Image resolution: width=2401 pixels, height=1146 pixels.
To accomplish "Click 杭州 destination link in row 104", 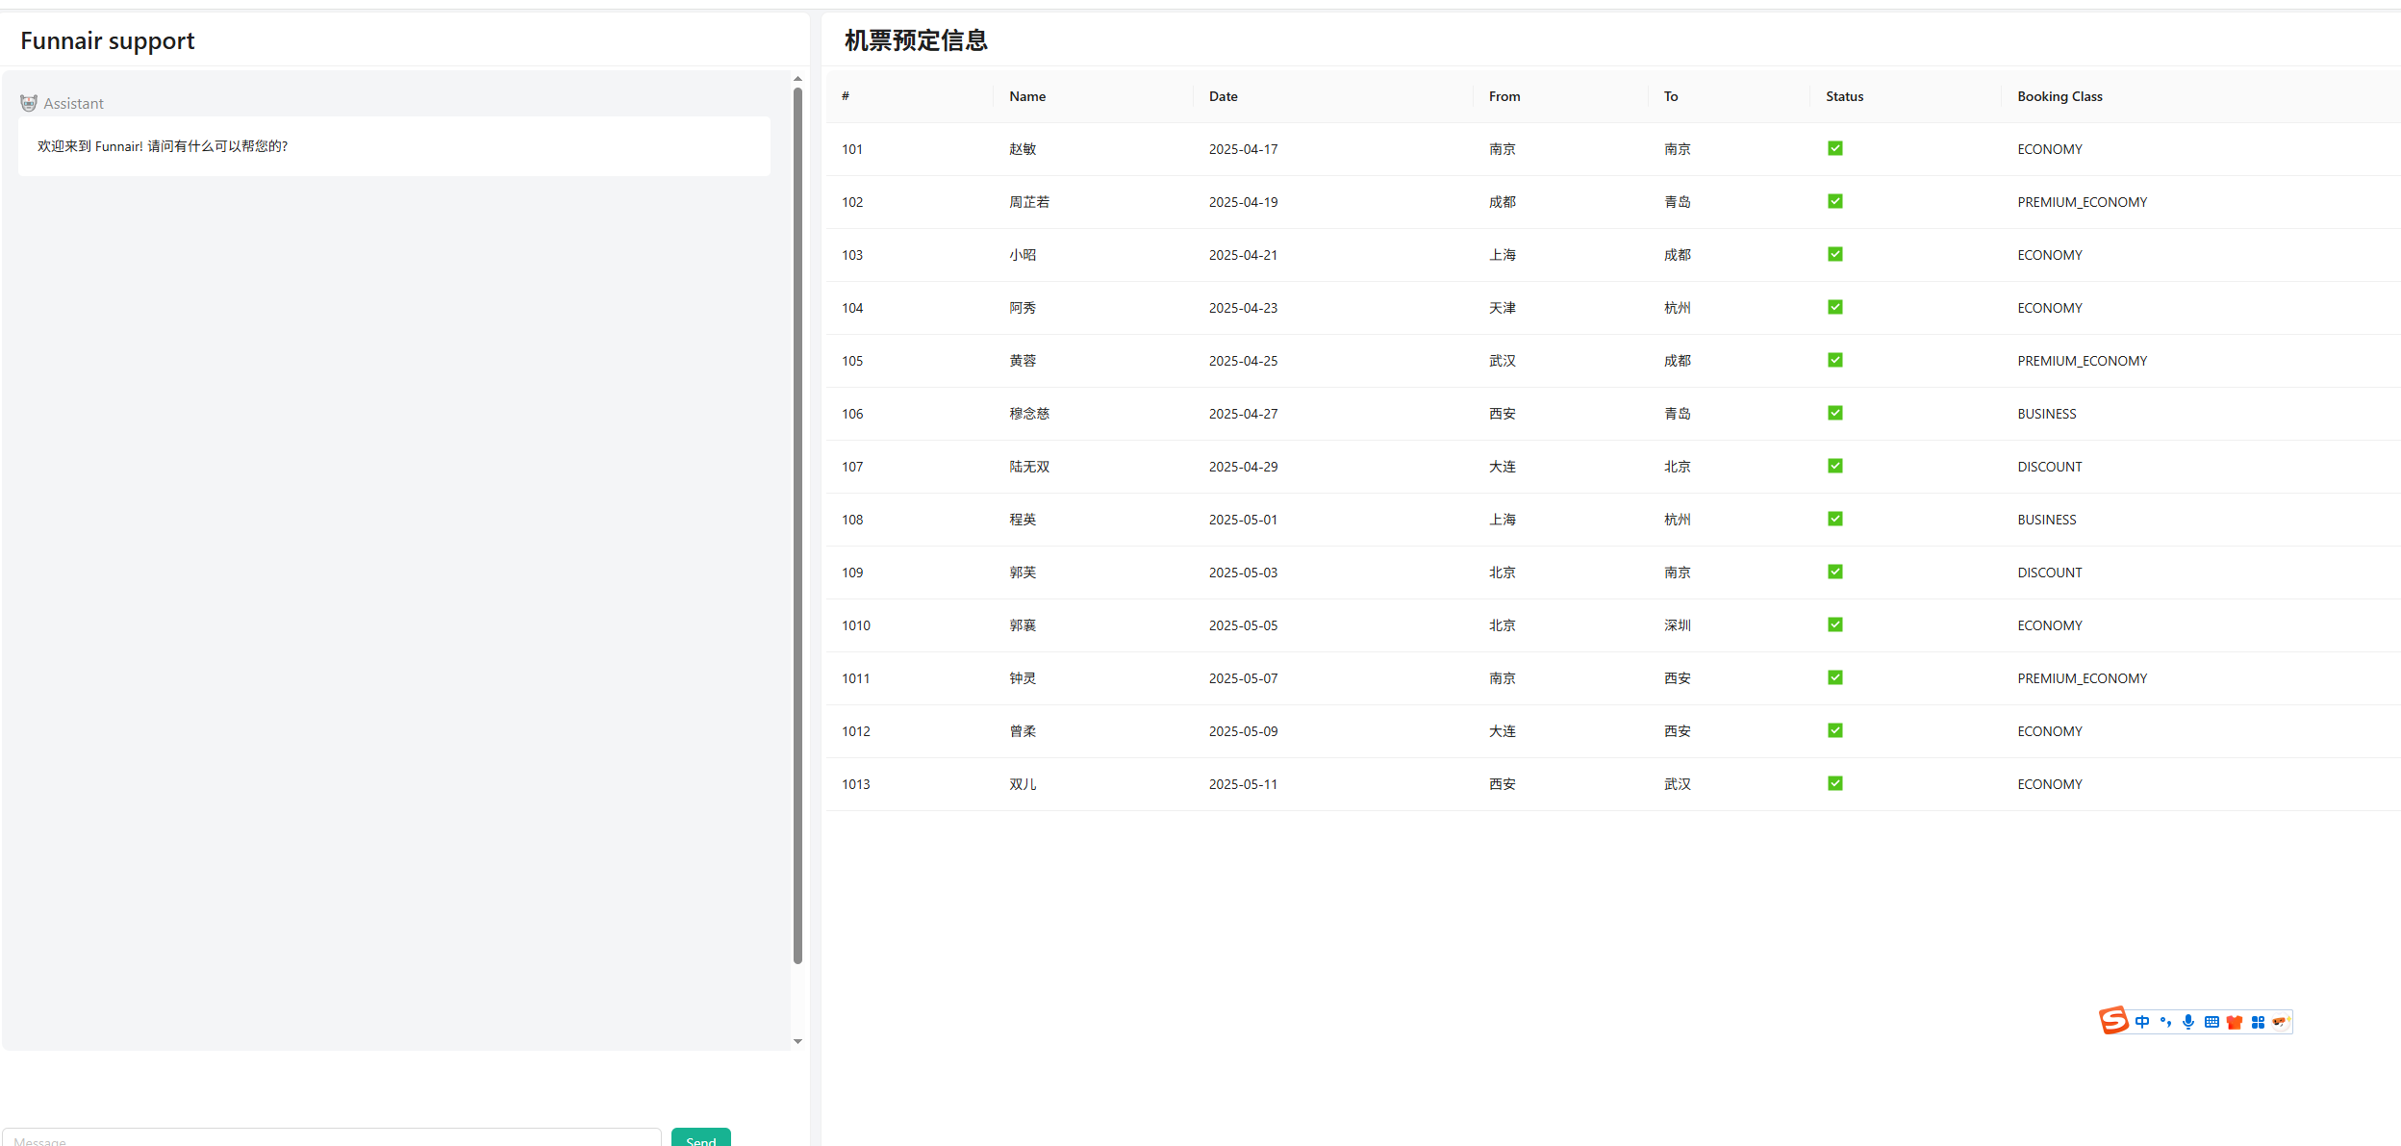I will [x=1677, y=308].
